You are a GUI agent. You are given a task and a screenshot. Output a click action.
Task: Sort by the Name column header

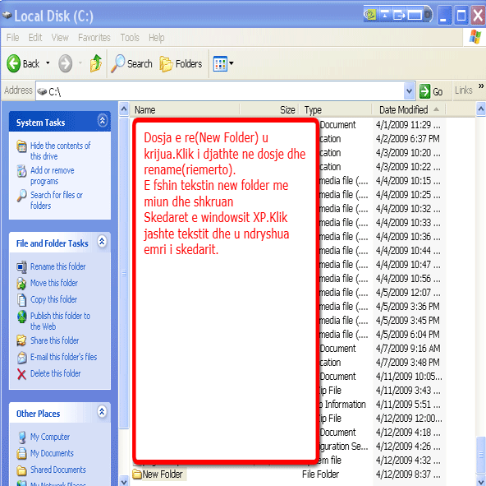[x=185, y=109]
